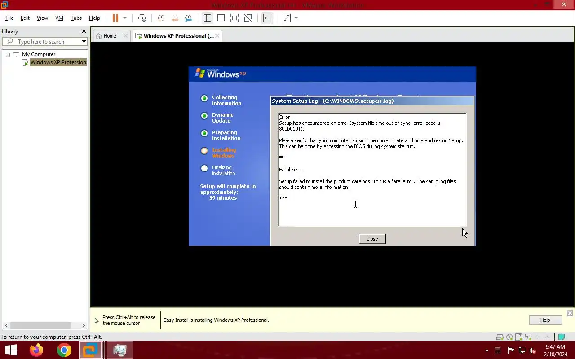Open the File menu
This screenshot has width=575, height=359.
(x=9, y=18)
